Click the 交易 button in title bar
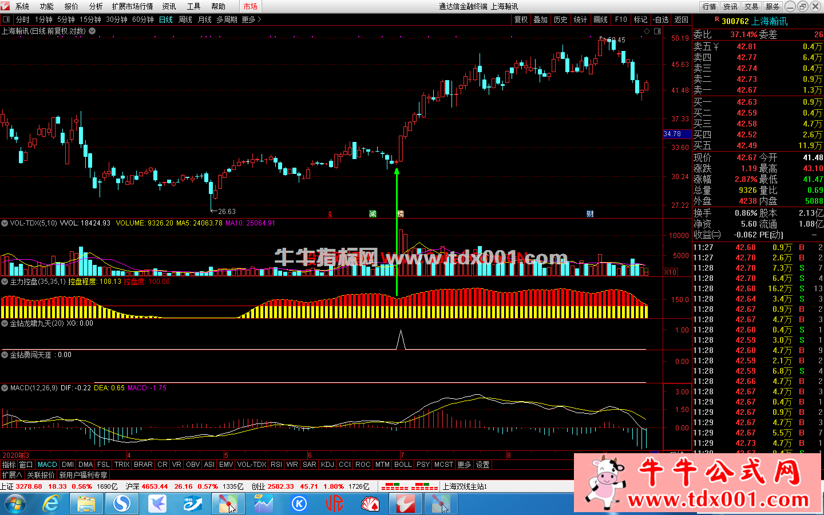 click(x=751, y=6)
